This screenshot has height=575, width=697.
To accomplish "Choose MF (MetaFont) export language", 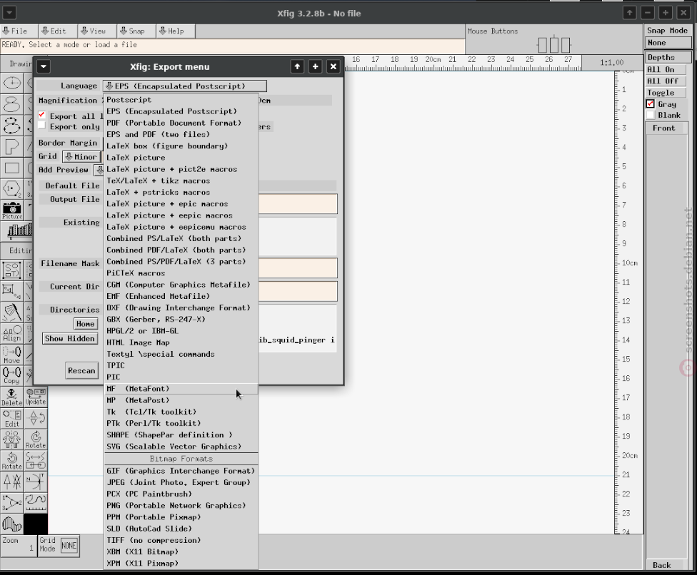I will tap(181, 389).
